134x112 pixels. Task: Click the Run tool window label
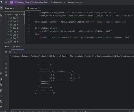point(7,47)
